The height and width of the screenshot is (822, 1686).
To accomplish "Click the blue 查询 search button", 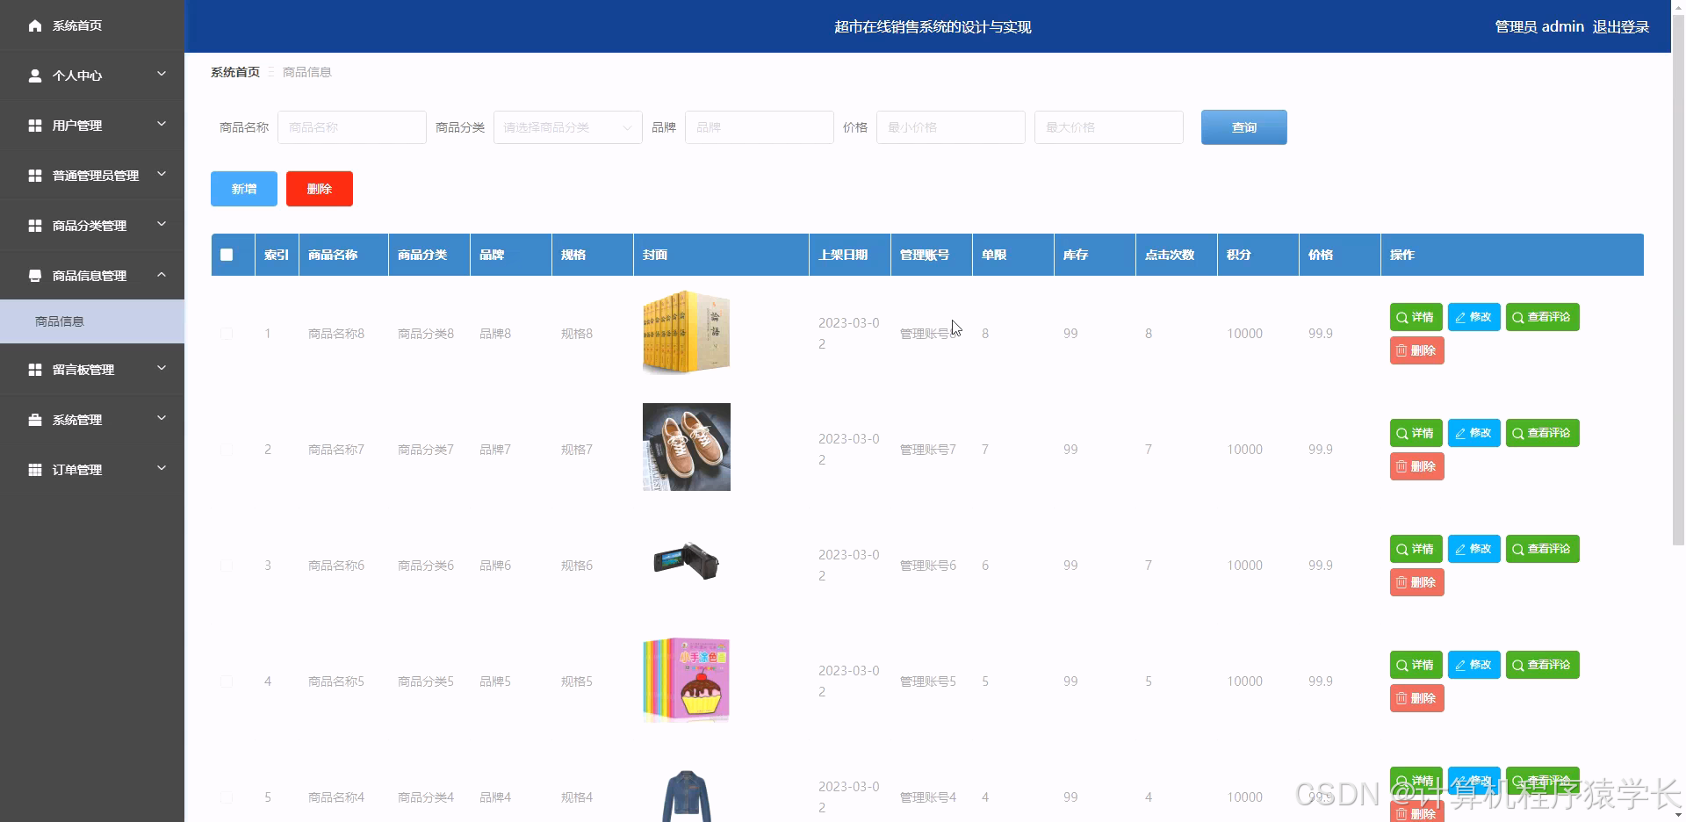I will (x=1243, y=127).
